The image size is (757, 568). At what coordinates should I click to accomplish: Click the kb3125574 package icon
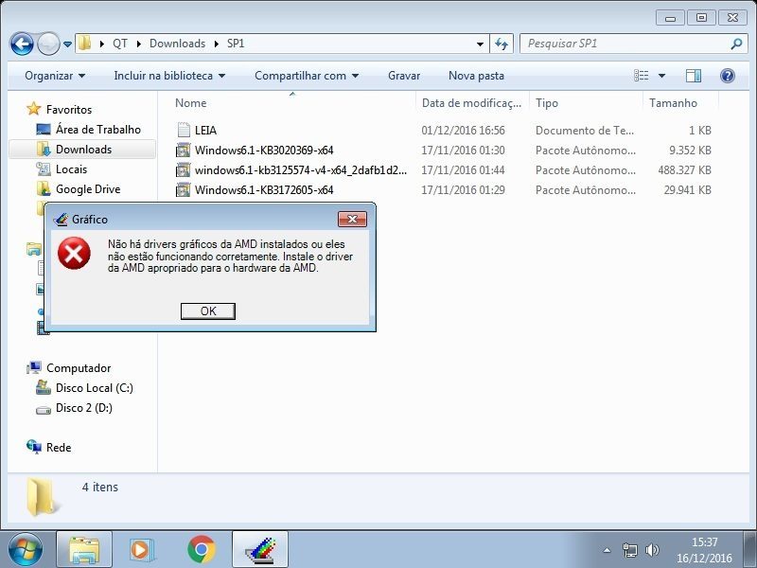[x=183, y=170]
